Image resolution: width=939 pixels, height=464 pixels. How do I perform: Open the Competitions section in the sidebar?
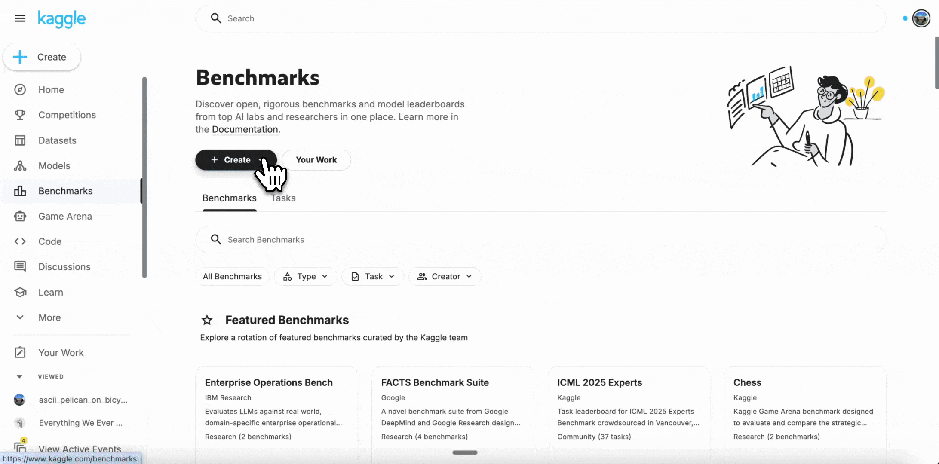(67, 115)
